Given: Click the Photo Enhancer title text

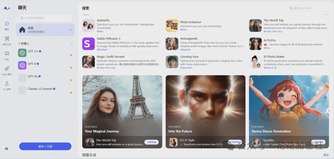Looking at the screenshot, I should click(191, 22).
